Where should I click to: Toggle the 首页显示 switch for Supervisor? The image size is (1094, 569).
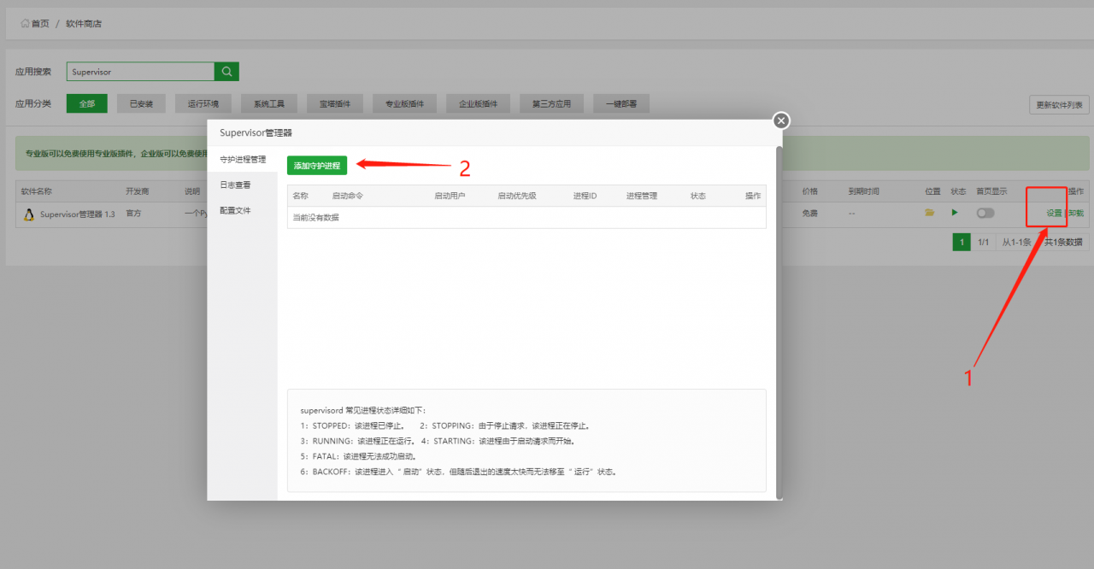(985, 213)
